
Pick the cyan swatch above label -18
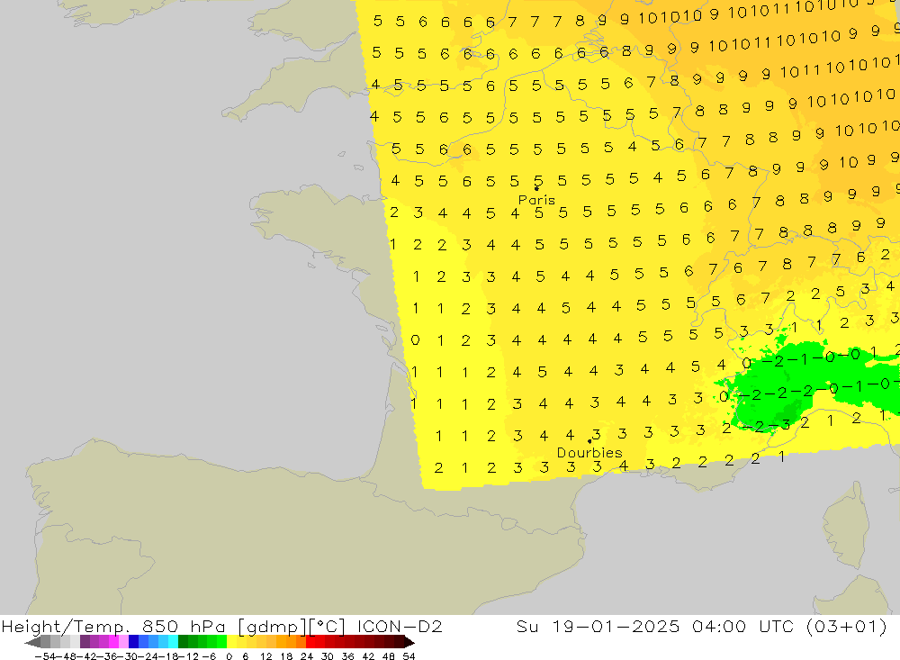click(x=173, y=642)
